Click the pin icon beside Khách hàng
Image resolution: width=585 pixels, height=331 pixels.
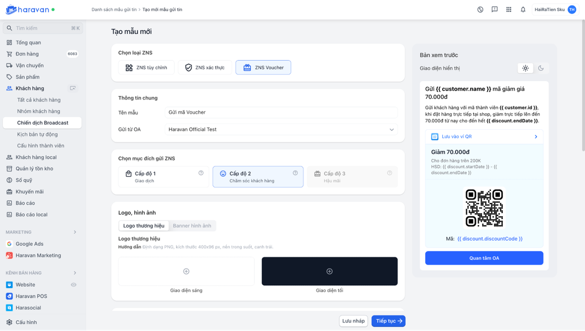(73, 89)
